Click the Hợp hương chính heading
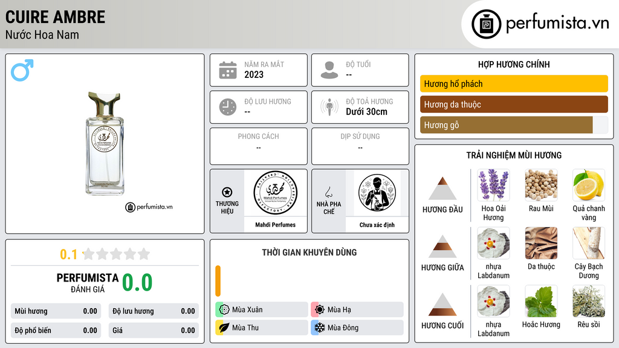 tap(514, 64)
